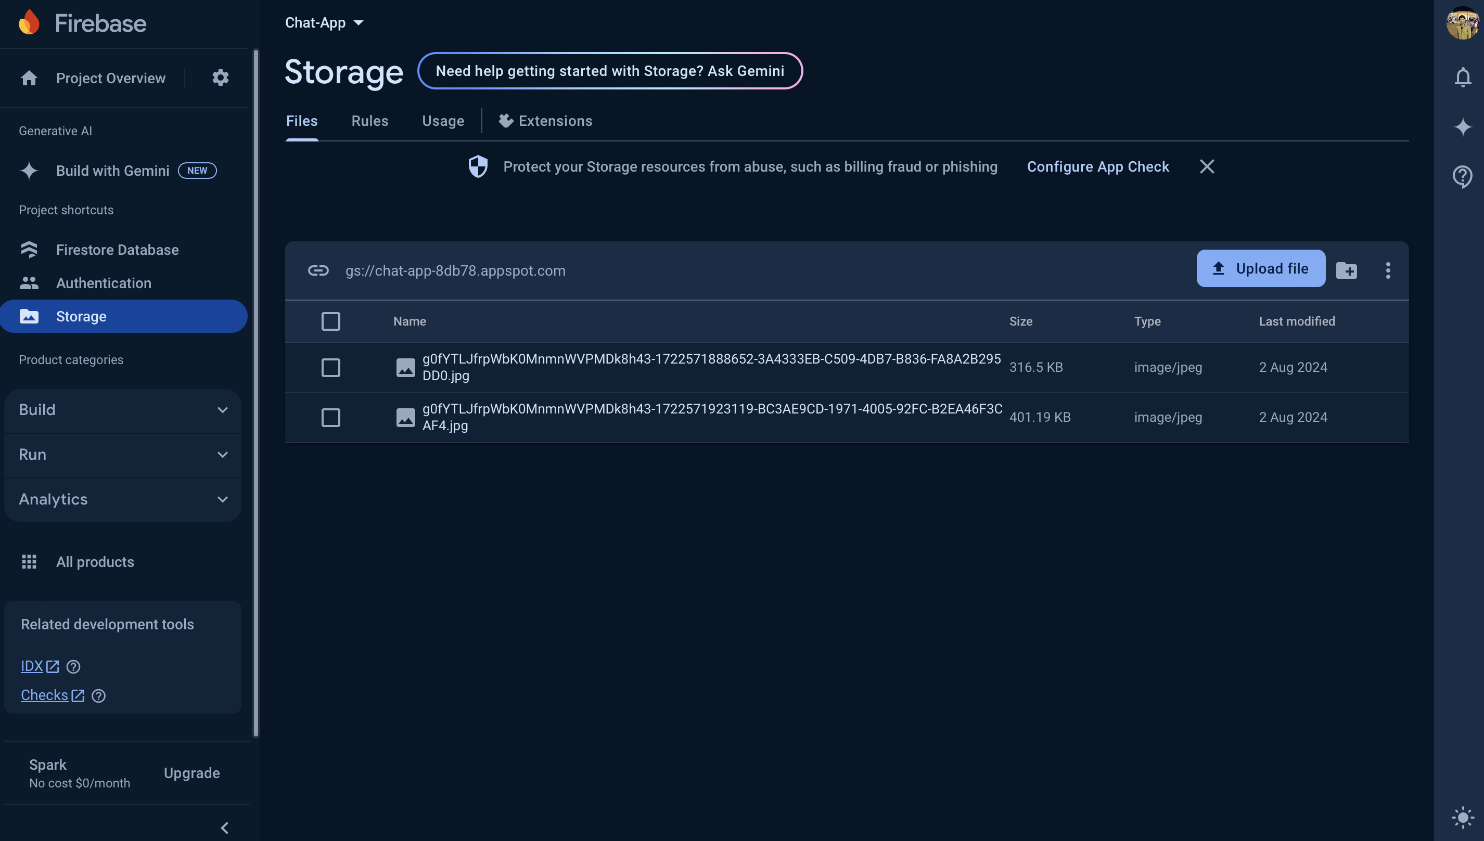Viewport: 1484px width, 841px height.
Task: Click the Size column header
Action: 1020,321
